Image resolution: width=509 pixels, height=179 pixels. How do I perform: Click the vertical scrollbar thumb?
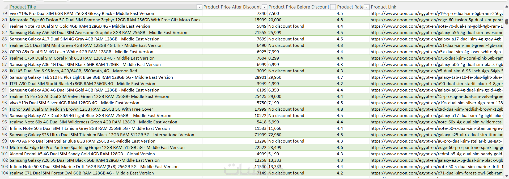[507, 22]
